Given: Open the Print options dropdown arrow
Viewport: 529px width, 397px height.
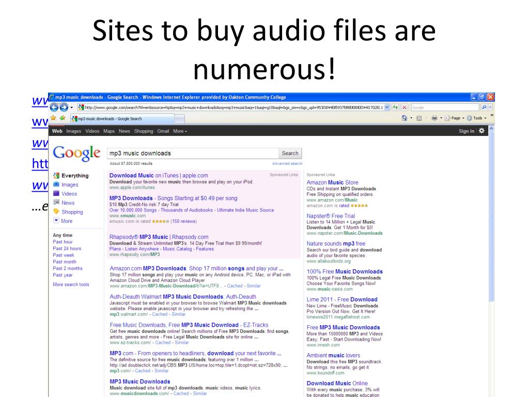Looking at the screenshot, I should click(x=441, y=118).
